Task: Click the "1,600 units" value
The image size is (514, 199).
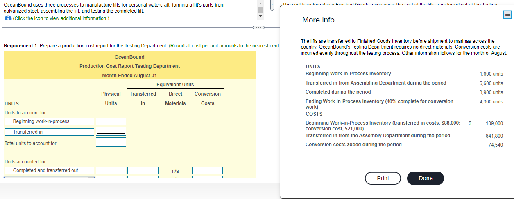Action: [491, 74]
